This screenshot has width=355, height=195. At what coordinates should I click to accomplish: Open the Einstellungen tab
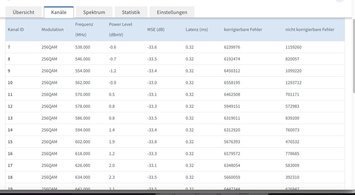click(x=172, y=12)
